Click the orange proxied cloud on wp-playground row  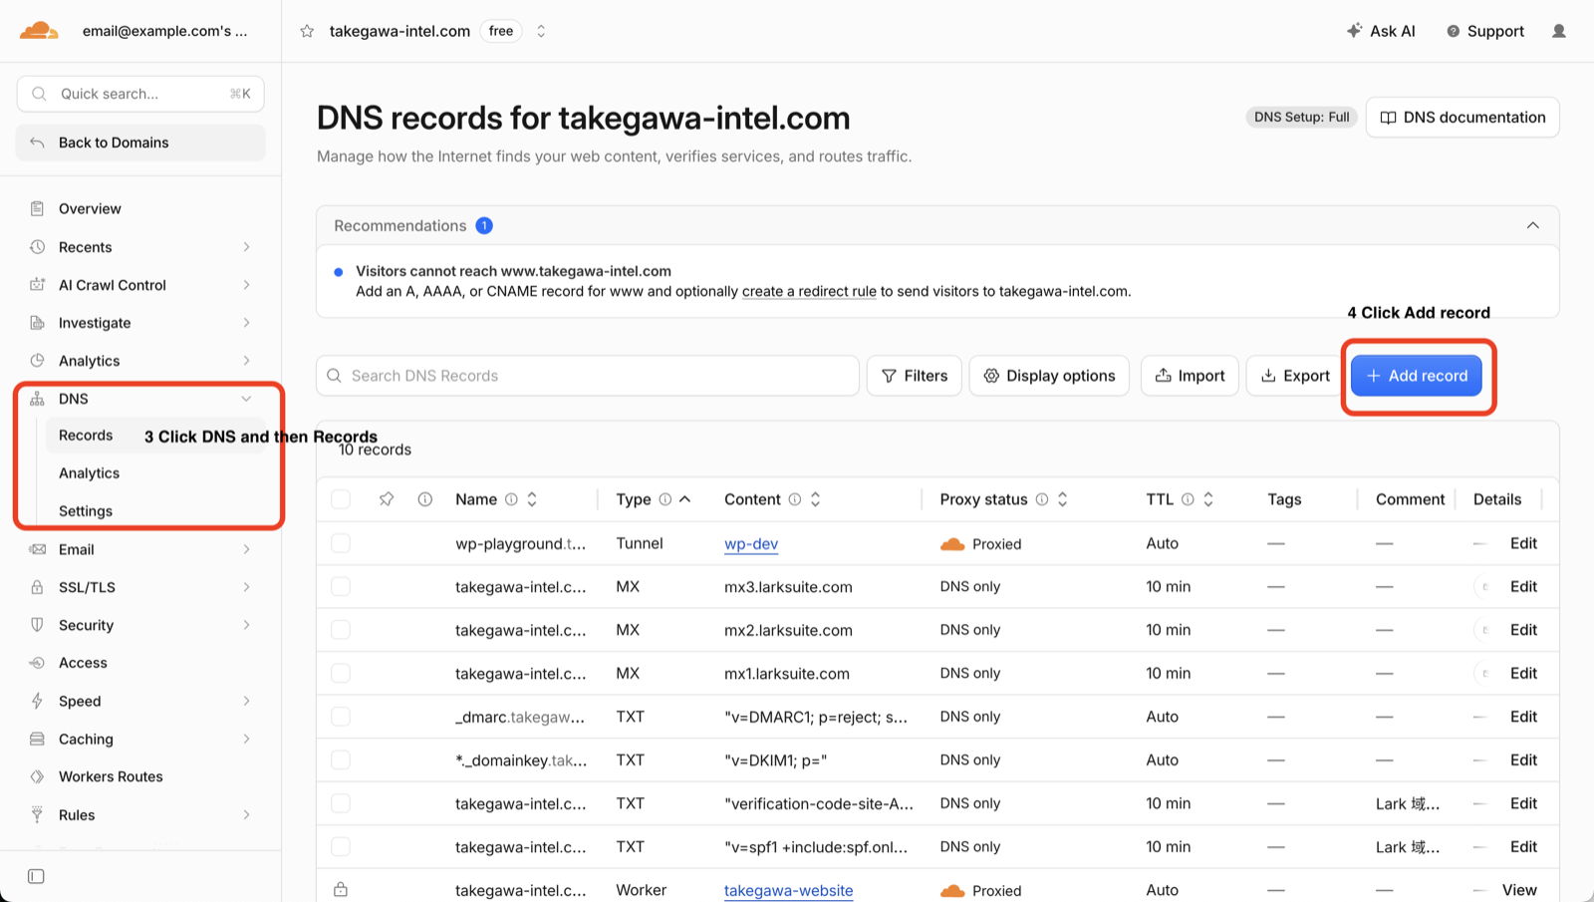tap(952, 544)
